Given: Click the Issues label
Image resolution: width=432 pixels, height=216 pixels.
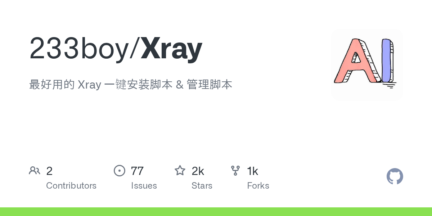Looking at the screenshot, I should pos(144,186).
